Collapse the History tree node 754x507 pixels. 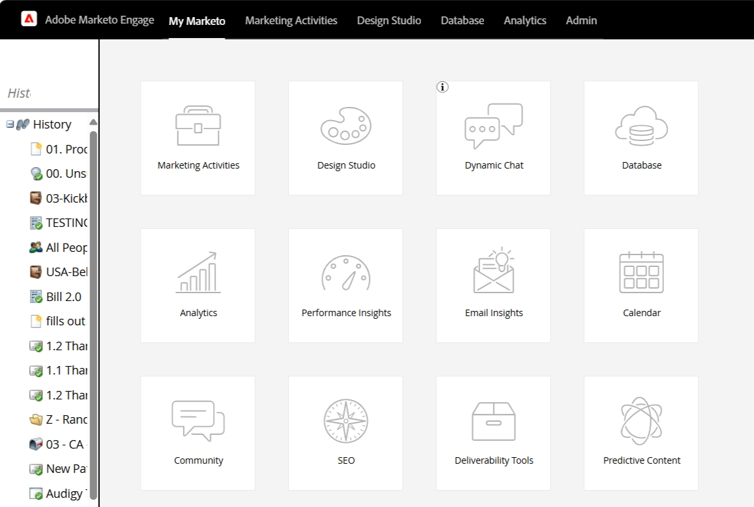point(10,125)
